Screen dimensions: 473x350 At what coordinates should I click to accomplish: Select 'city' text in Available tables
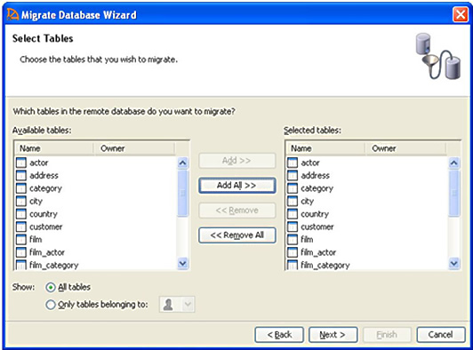click(36, 202)
